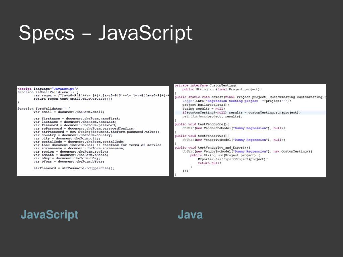Click 'var lastname = document.theForm.nameLast;' line
Screen dimensions: 343x257
75,122
